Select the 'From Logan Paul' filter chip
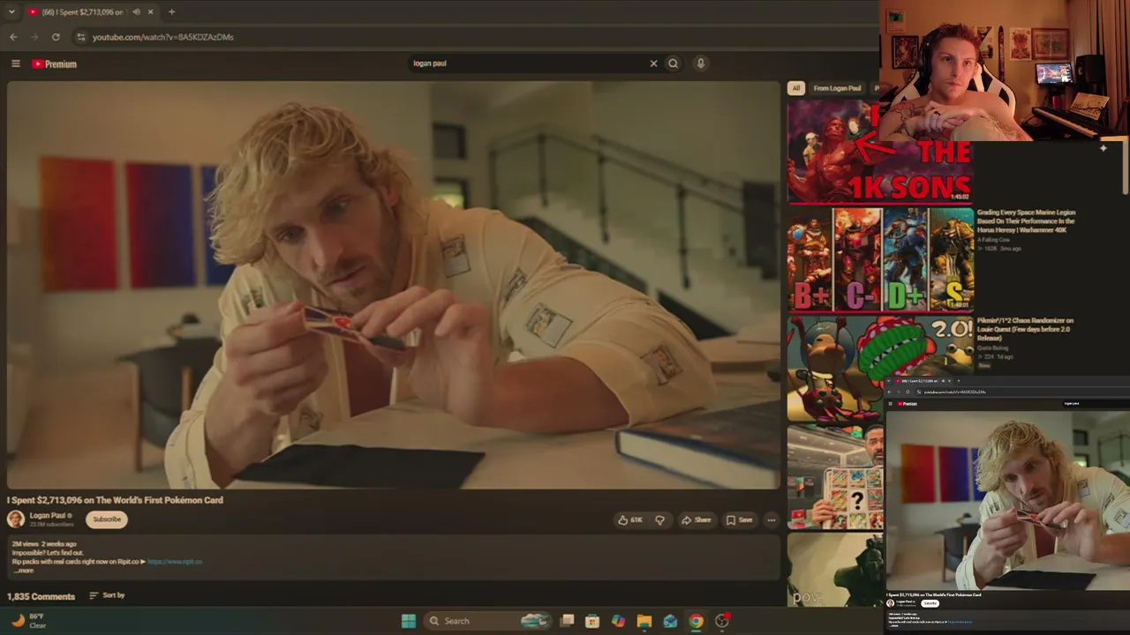Image resolution: width=1130 pixels, height=635 pixels. click(837, 88)
